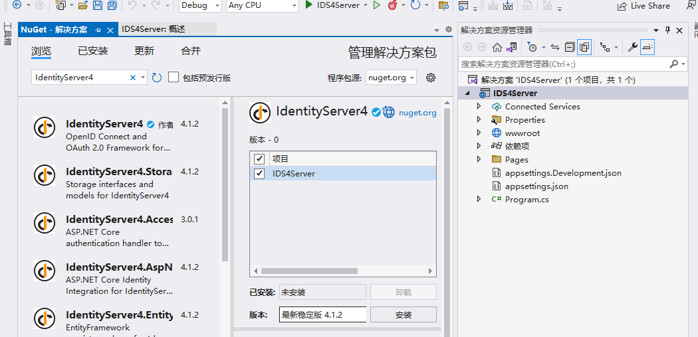Switch to IDS4Server: 概述 document tab
This screenshot has width=698, height=337.
click(154, 30)
